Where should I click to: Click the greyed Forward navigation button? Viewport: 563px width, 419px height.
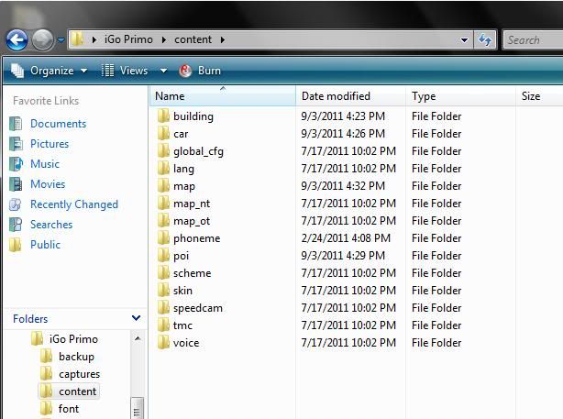point(42,39)
